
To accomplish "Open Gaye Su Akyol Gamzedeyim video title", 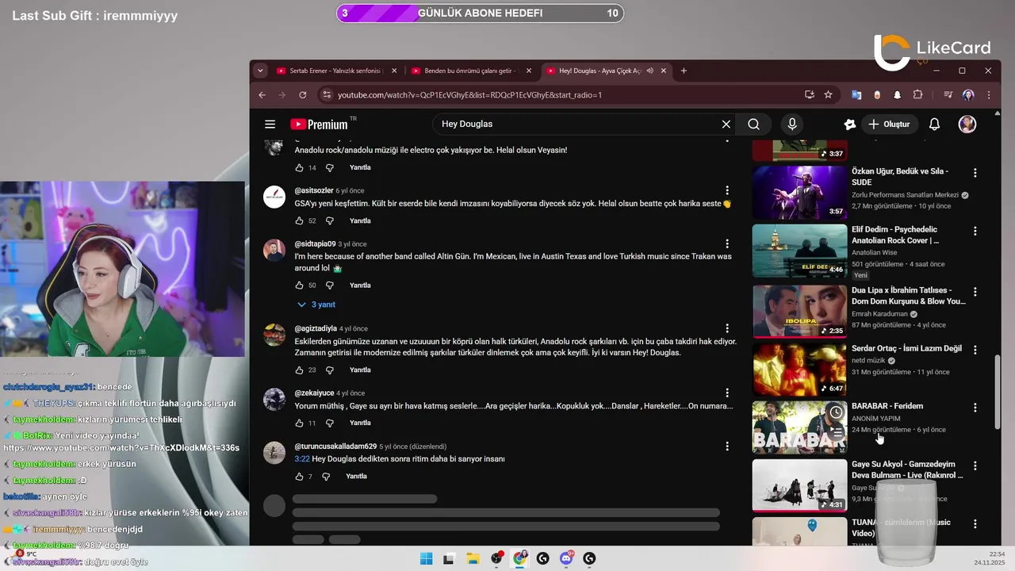I will 907,469.
